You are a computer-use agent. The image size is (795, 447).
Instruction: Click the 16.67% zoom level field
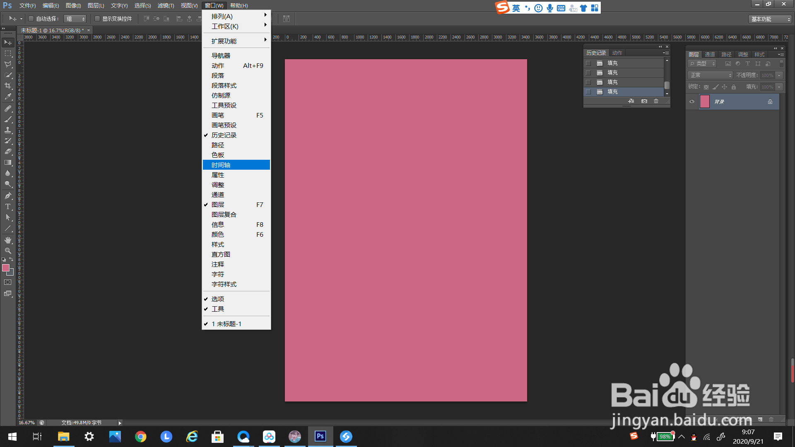pos(27,423)
